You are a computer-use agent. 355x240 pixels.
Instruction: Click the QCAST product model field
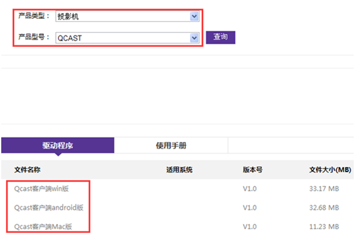click(122, 38)
